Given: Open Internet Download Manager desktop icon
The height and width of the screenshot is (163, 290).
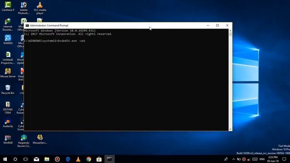Looking at the screenshot, I should (8, 24).
